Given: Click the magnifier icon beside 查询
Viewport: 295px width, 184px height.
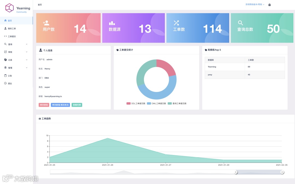Looking at the screenshot, I should click(5, 44).
